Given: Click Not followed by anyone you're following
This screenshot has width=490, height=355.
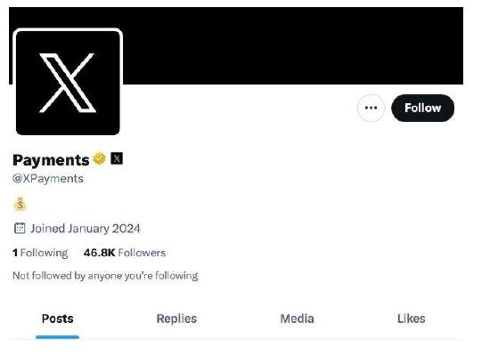Looking at the screenshot, I should [x=105, y=276].
